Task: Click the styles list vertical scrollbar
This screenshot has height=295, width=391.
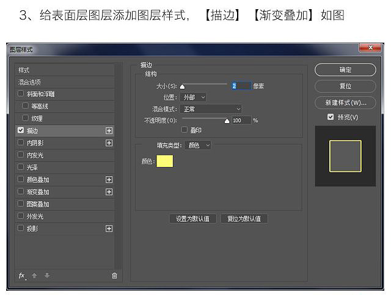Action: [x=119, y=166]
